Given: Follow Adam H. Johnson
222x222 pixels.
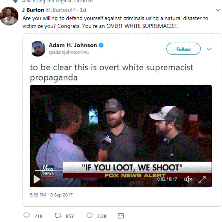Looking at the screenshot, I should [183, 49].
